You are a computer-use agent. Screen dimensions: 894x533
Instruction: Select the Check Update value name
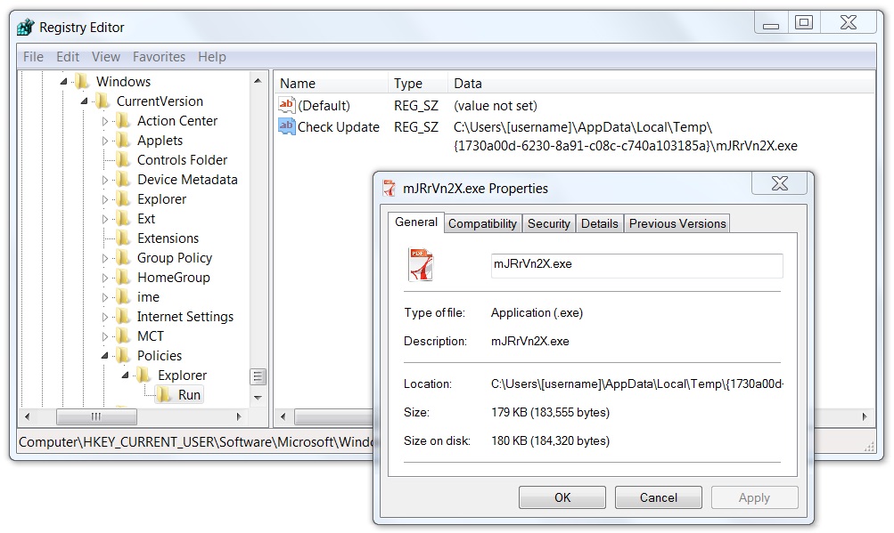click(x=339, y=127)
